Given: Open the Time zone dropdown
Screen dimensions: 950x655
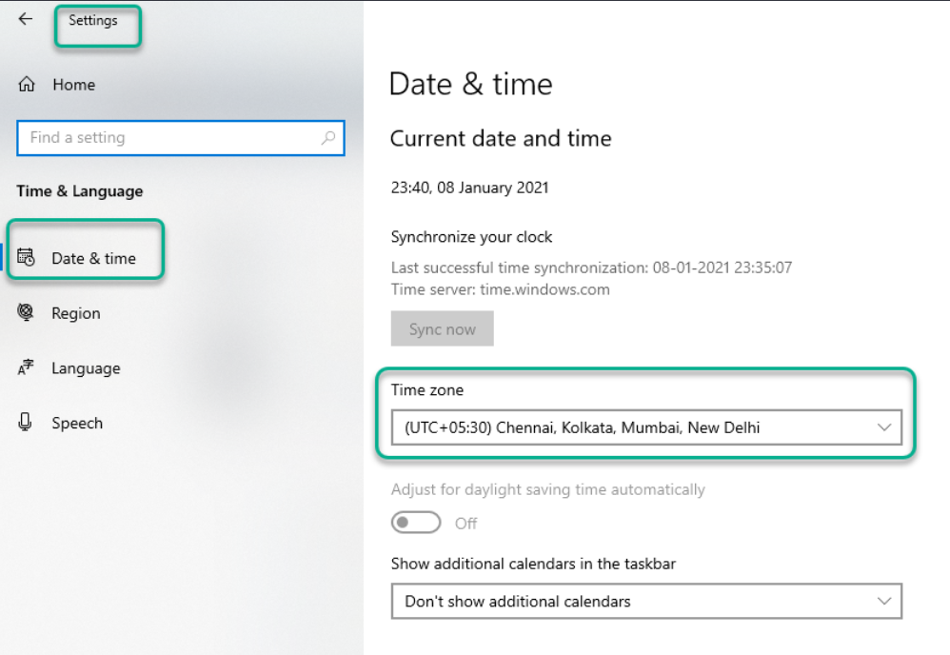Looking at the screenshot, I should coord(647,427).
